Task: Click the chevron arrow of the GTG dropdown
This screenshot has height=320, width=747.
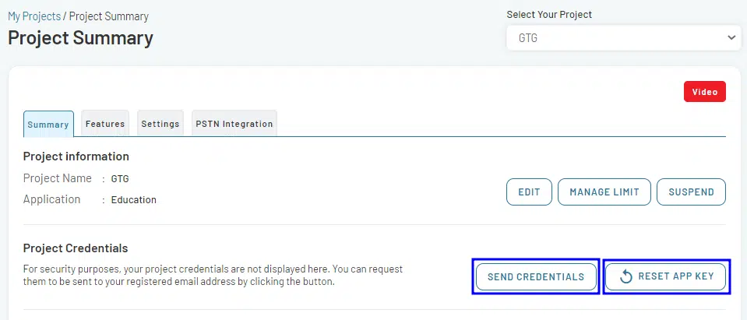Action: click(731, 37)
